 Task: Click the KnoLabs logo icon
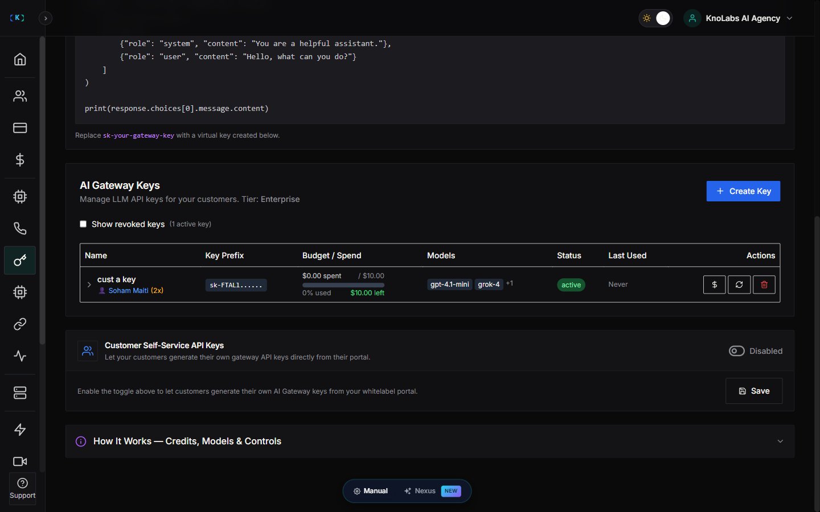(17, 18)
